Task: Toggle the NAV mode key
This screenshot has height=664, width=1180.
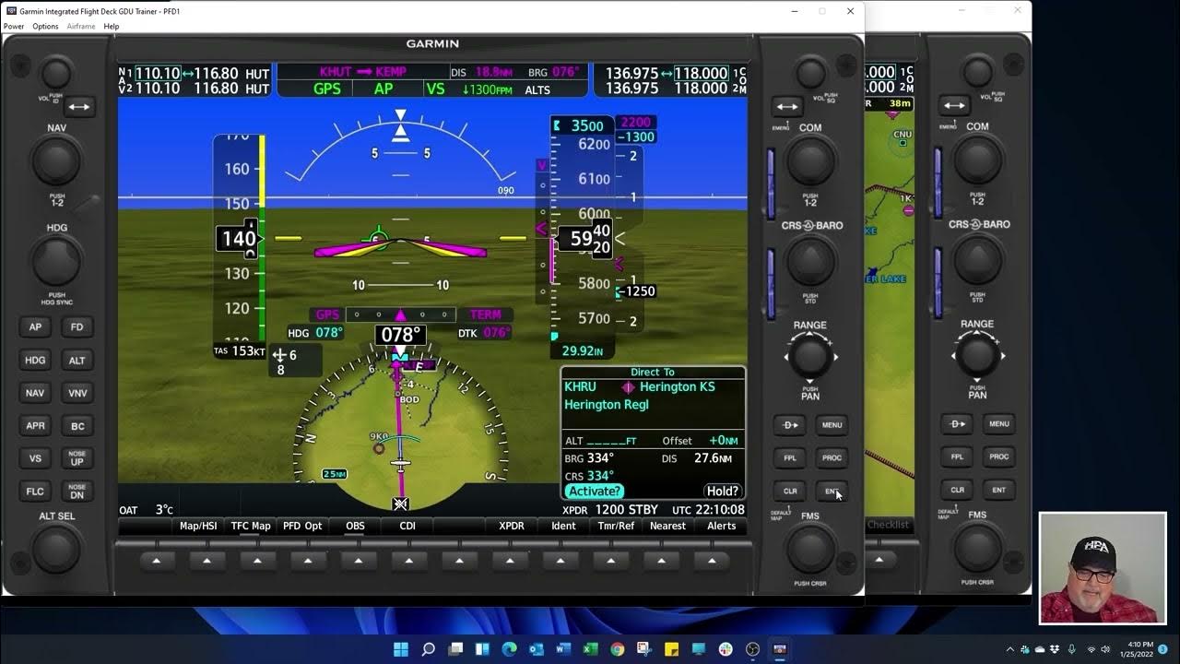Action: pyautogui.click(x=35, y=393)
